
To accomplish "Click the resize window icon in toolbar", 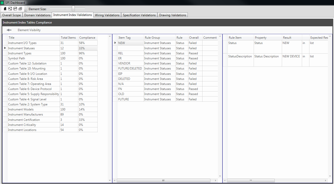I will (10, 9).
